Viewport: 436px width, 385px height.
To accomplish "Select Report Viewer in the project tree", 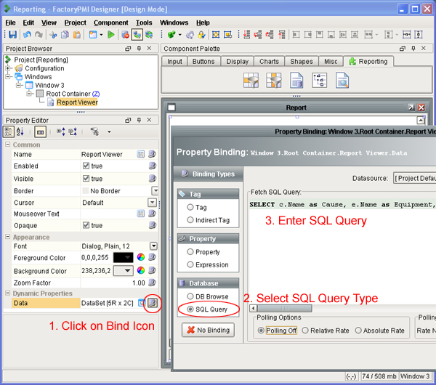I will (x=77, y=102).
